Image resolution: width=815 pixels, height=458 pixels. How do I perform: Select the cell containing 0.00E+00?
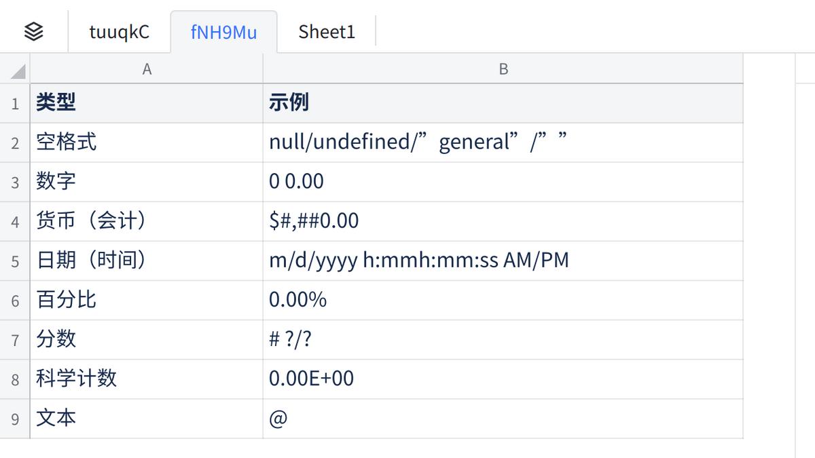coord(503,379)
